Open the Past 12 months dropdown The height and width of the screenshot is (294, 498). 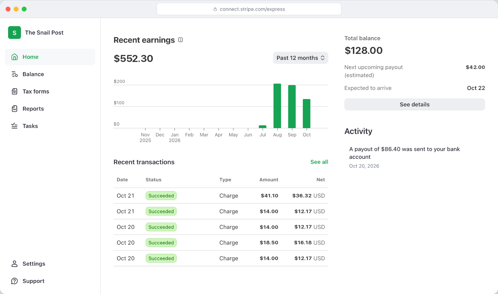point(300,58)
